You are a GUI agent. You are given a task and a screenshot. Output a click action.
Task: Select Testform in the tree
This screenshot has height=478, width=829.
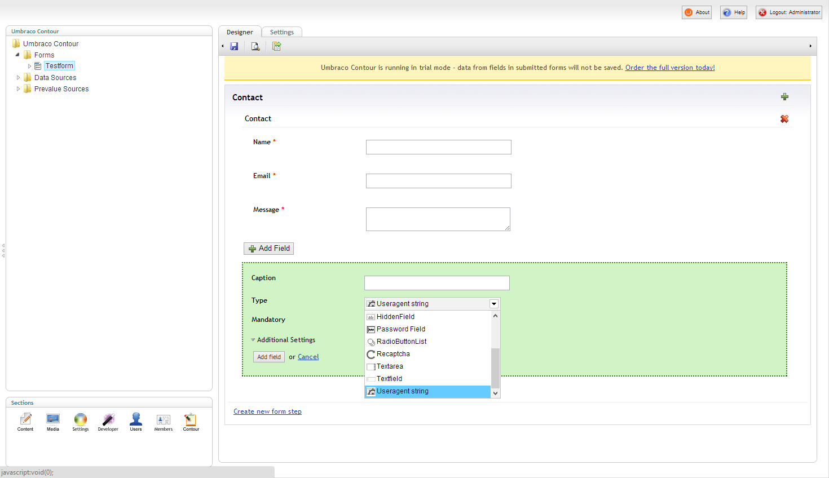pyautogui.click(x=59, y=66)
